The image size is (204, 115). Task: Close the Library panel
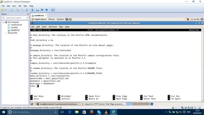(x=28, y=14)
